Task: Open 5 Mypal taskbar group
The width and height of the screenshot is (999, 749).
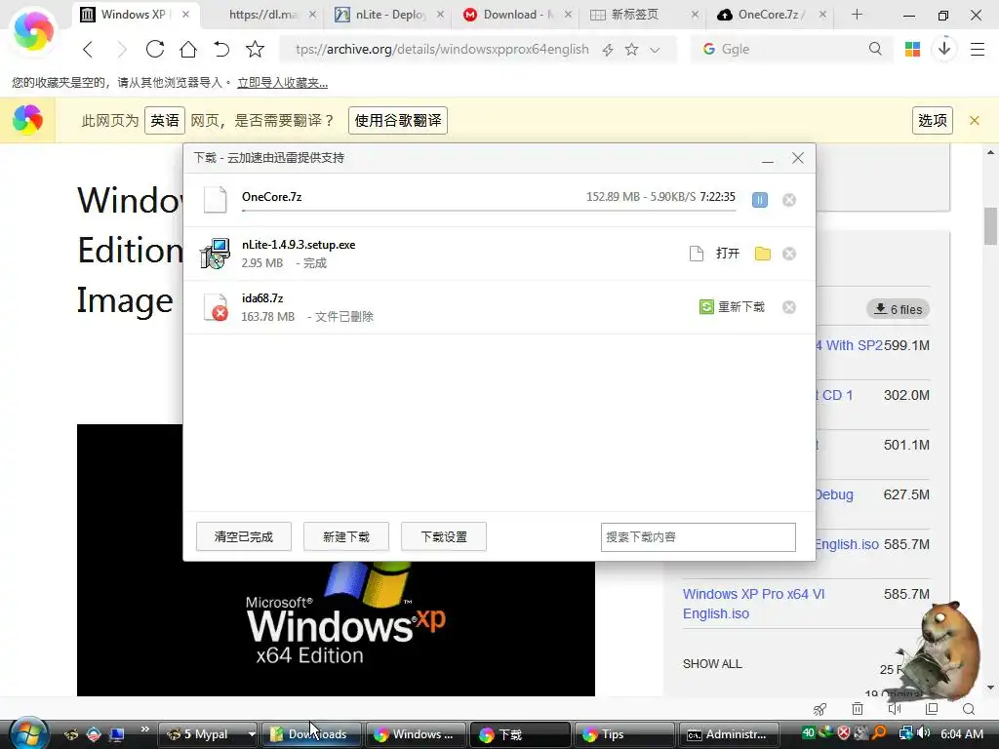Action: tap(207, 734)
